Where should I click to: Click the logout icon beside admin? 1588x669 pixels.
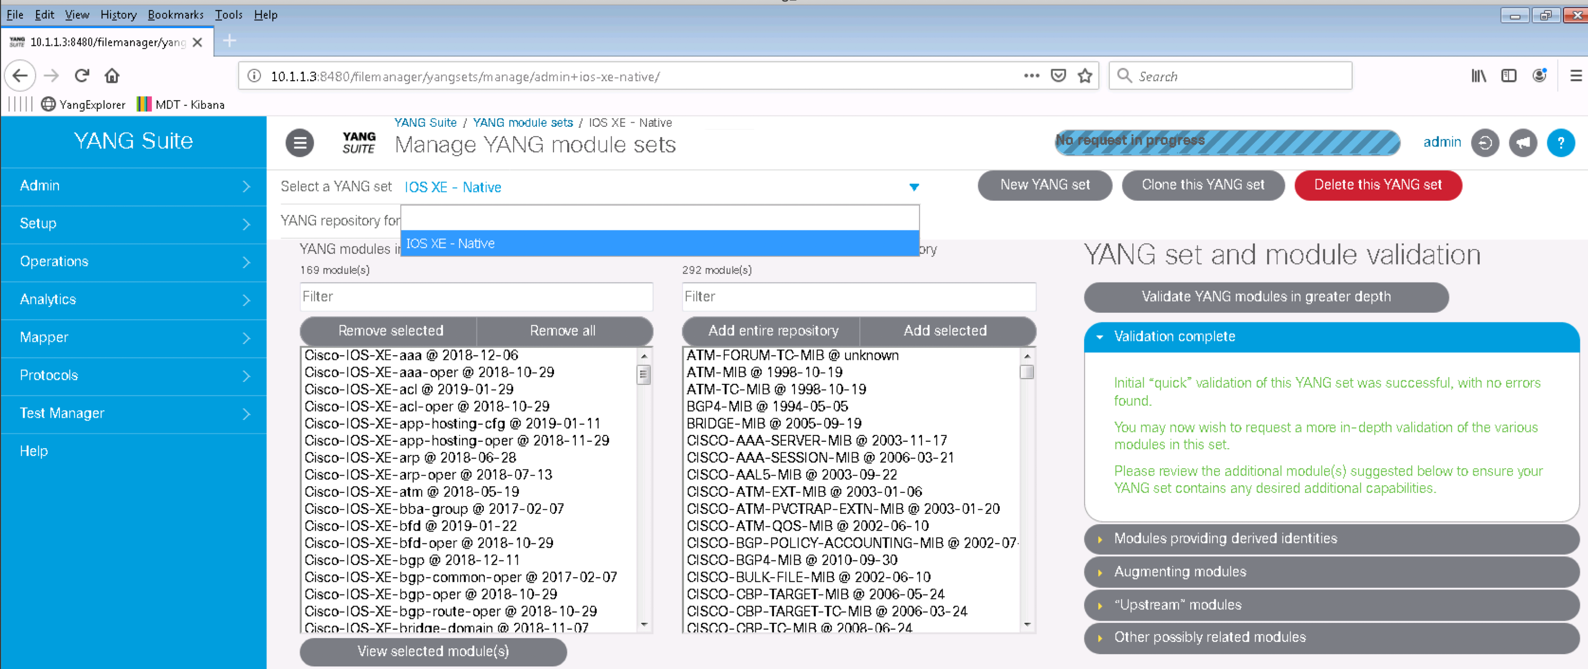1484,143
